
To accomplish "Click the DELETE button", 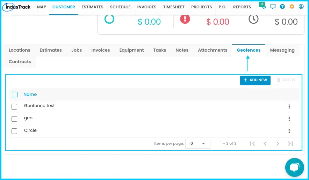I will pyautogui.click(x=286, y=80).
